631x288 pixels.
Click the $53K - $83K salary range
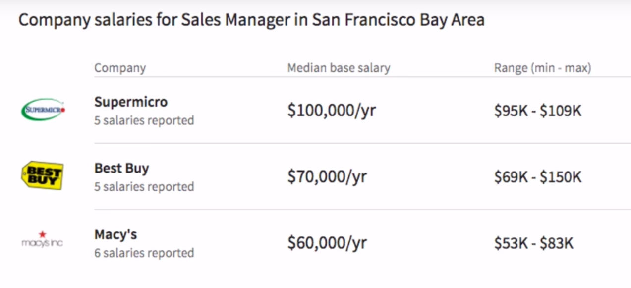point(533,244)
